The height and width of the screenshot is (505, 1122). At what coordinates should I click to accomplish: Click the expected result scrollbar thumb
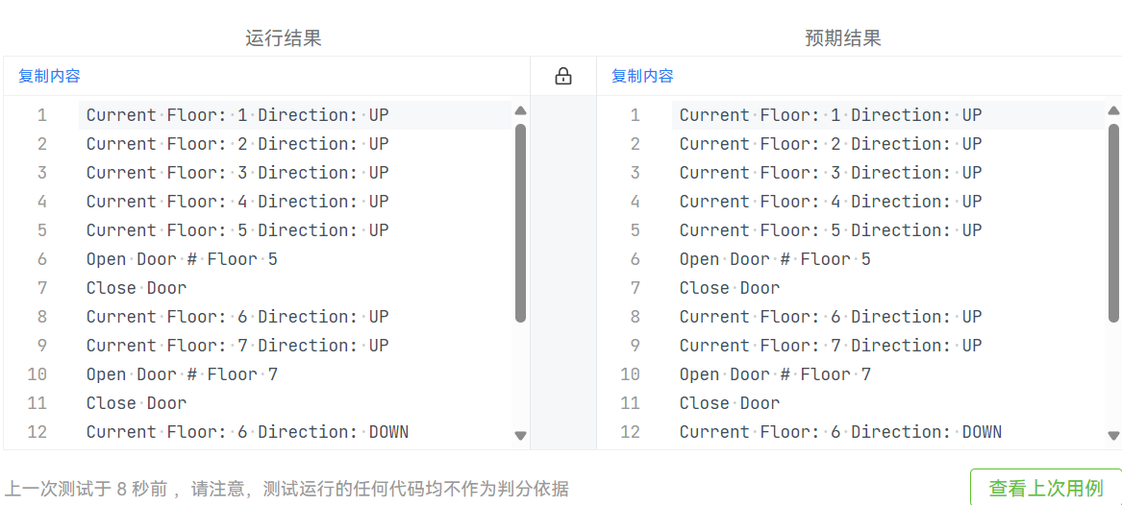(x=1113, y=221)
